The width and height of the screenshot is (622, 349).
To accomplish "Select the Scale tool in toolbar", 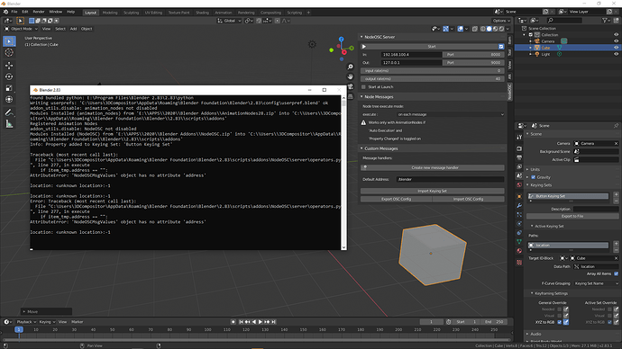I will [9, 88].
